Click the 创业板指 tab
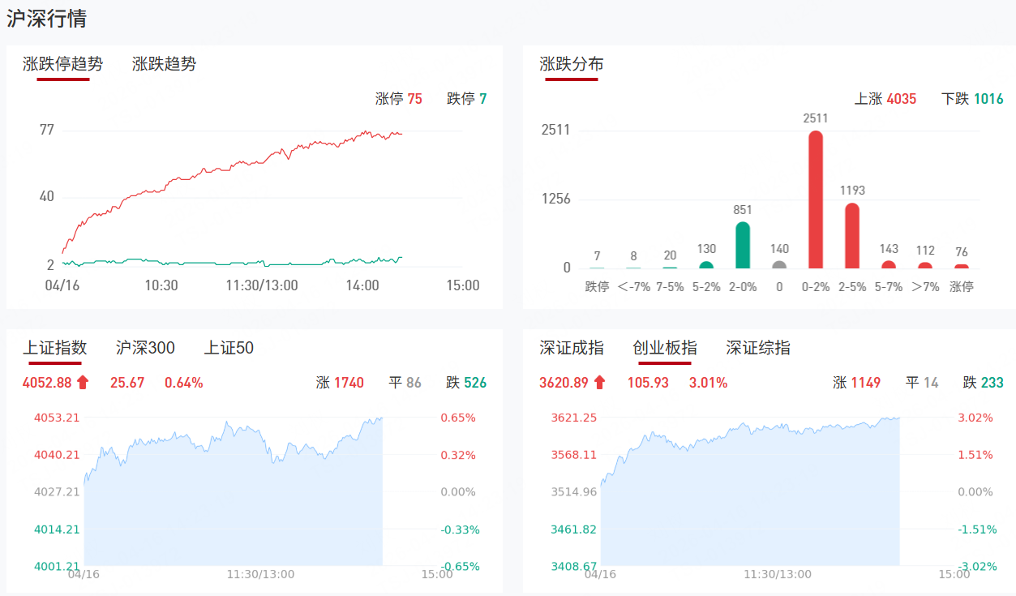 pos(665,348)
